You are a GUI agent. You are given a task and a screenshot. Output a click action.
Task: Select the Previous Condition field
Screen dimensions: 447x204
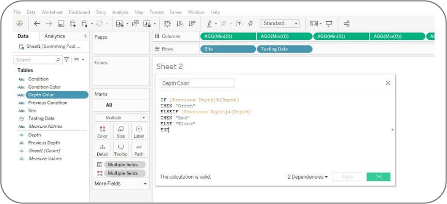48,103
